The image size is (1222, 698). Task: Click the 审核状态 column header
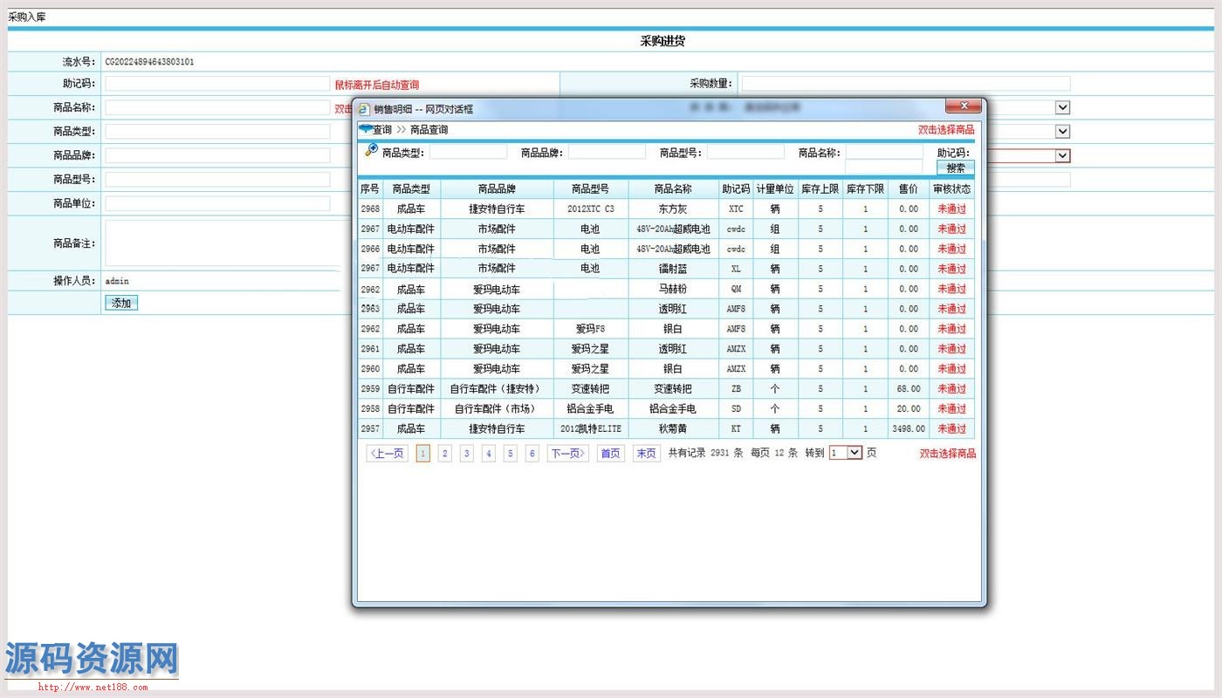coord(951,188)
